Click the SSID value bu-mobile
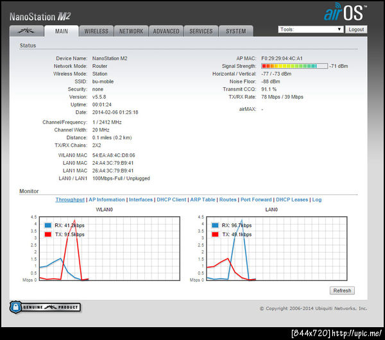The image size is (385, 340). pos(103,81)
